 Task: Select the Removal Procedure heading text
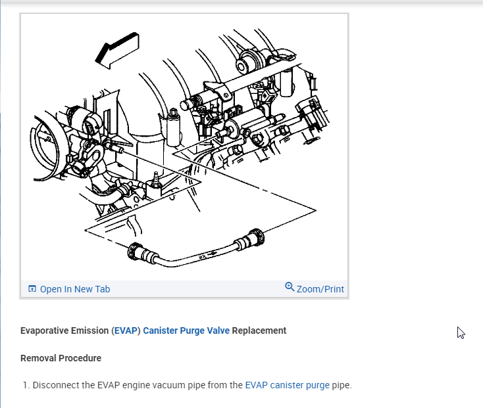[x=61, y=358]
